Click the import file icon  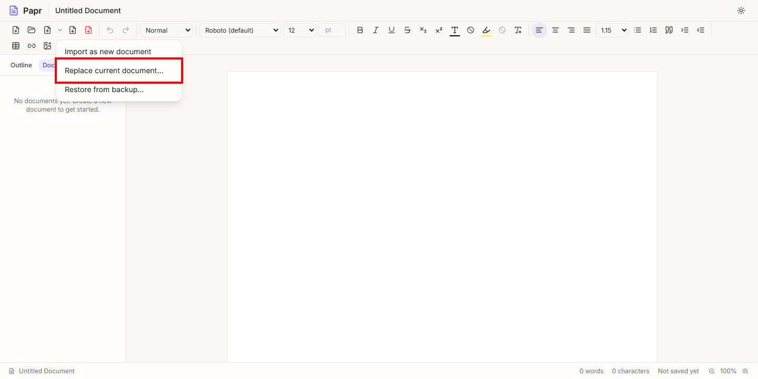pos(47,30)
